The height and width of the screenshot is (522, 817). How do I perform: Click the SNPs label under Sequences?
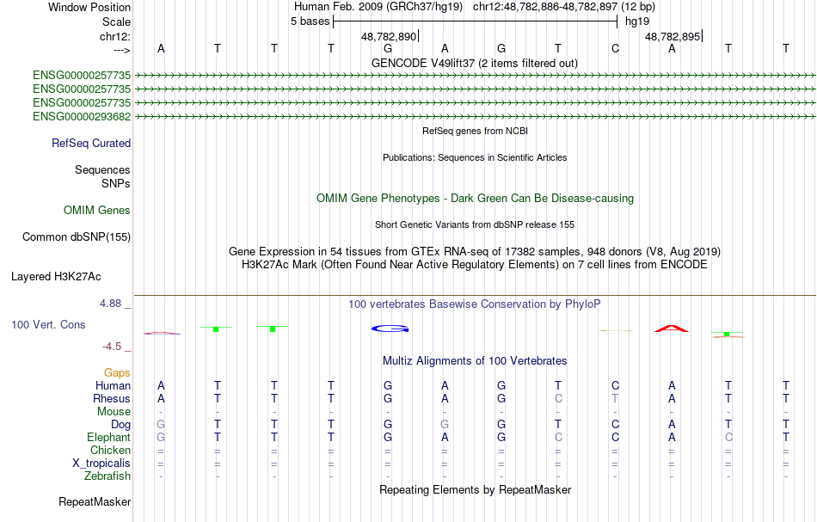pos(116,183)
